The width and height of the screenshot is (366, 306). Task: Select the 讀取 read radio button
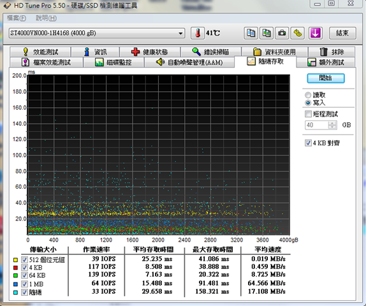[x=308, y=95]
